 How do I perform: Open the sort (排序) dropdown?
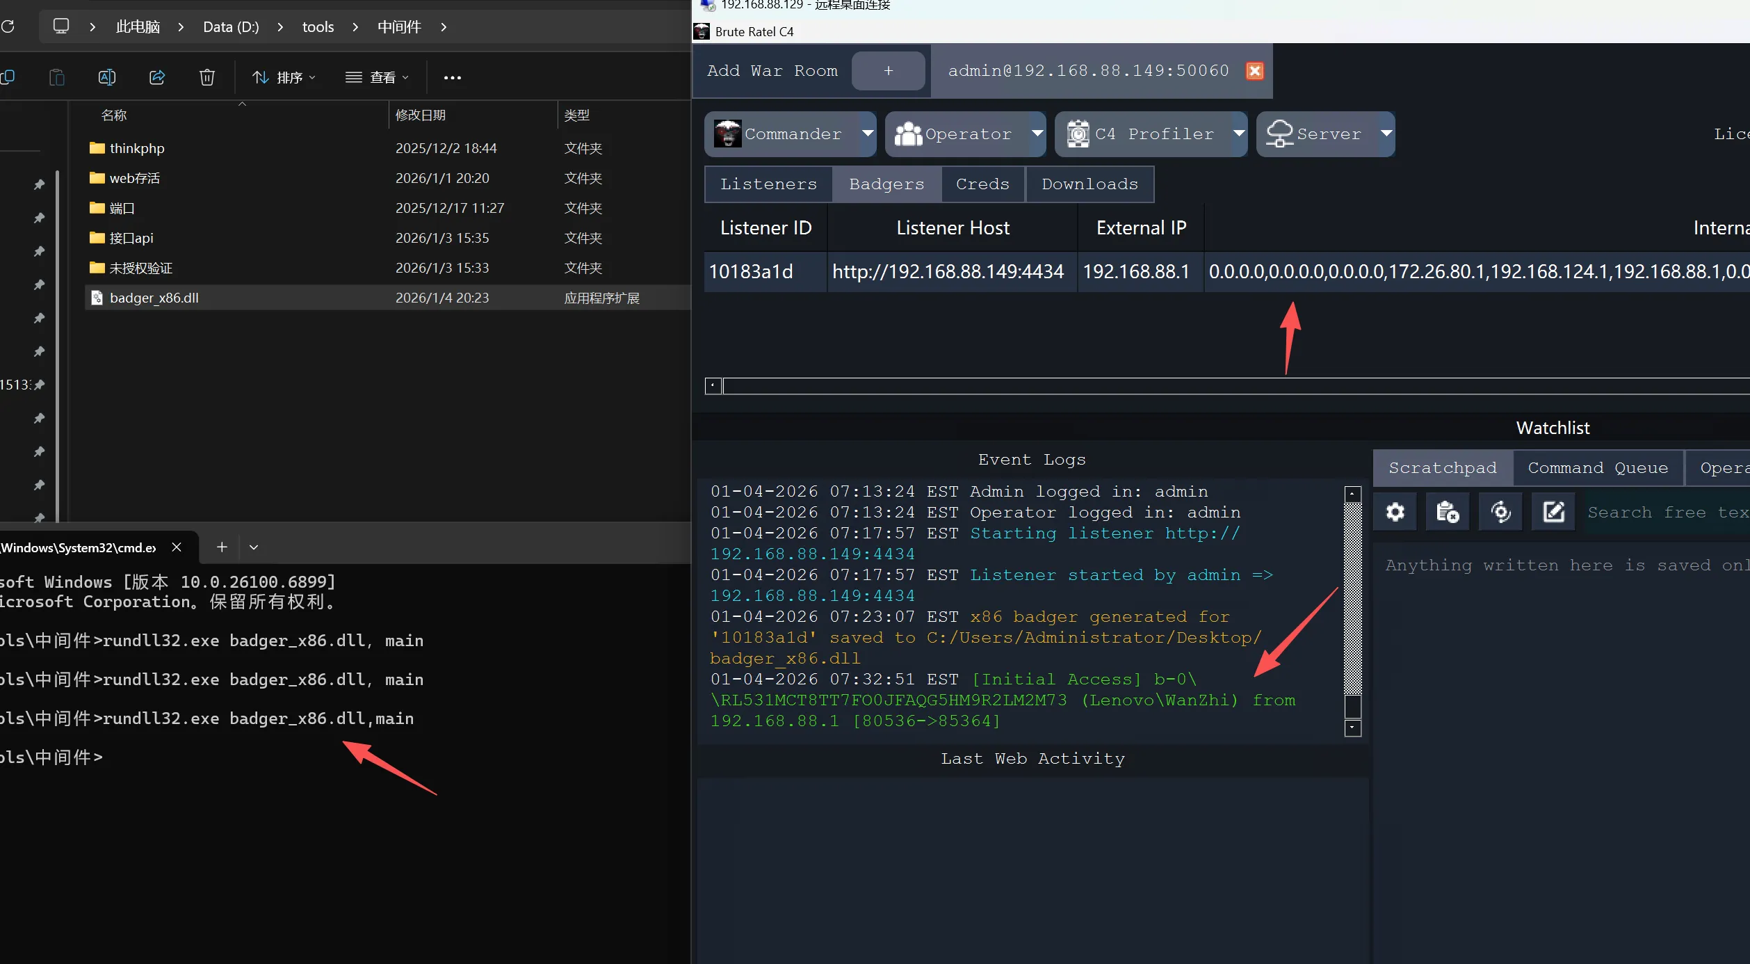tap(284, 77)
